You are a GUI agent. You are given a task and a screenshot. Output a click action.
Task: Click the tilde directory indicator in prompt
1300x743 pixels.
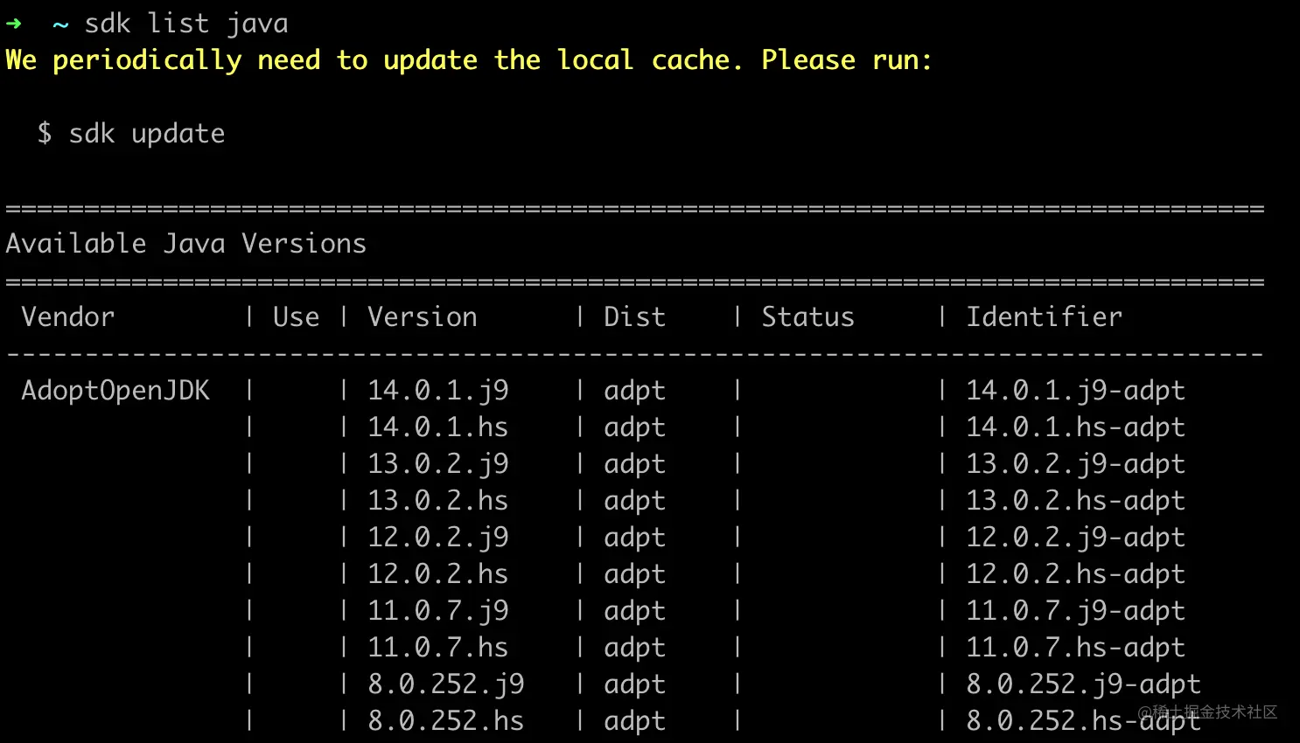click(60, 25)
